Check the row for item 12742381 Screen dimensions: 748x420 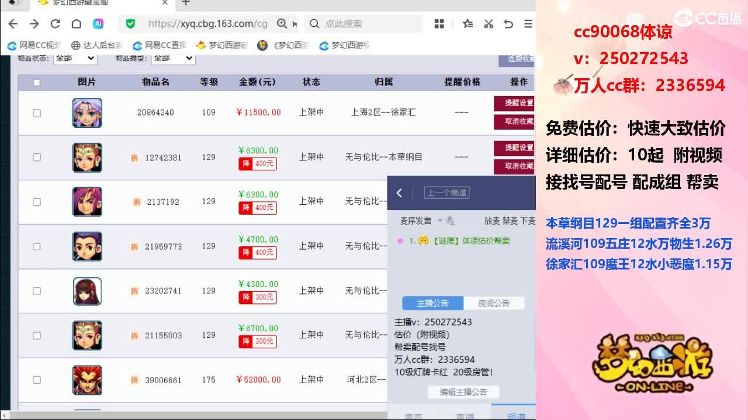(37, 157)
